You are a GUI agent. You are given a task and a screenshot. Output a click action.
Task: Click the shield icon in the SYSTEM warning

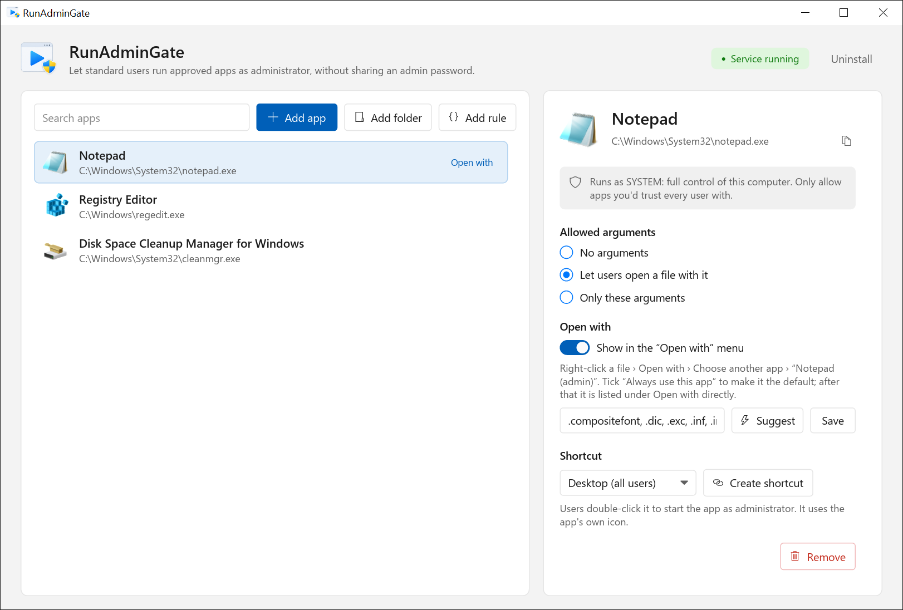[575, 182]
